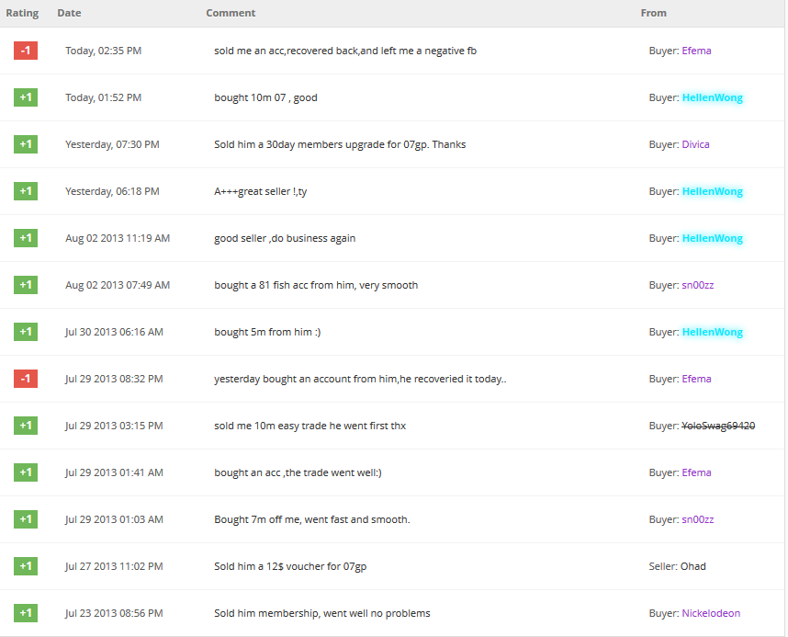Click the Rating column header

click(22, 13)
